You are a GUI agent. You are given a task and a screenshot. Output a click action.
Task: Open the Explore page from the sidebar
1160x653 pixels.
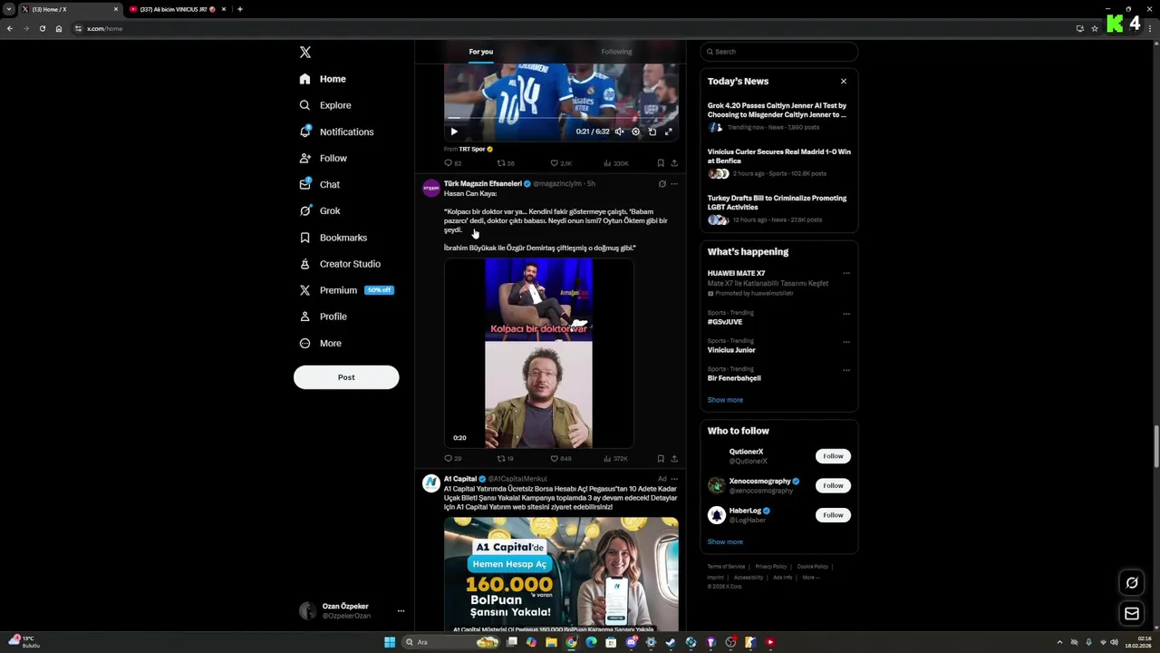(x=325, y=105)
